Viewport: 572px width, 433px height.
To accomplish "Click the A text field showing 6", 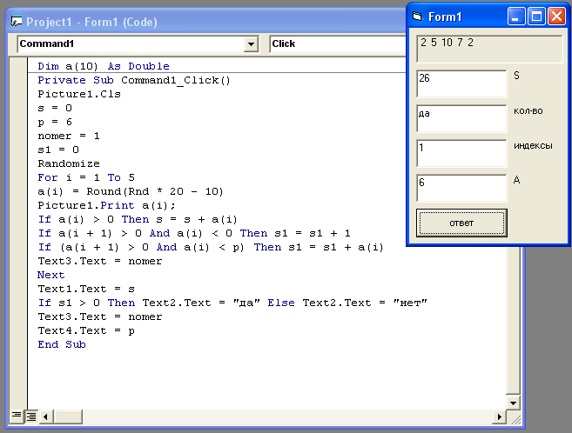I will [461, 188].
